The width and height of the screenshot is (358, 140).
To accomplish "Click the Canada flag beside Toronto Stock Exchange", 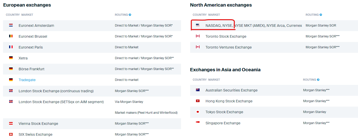I will (198, 36).
